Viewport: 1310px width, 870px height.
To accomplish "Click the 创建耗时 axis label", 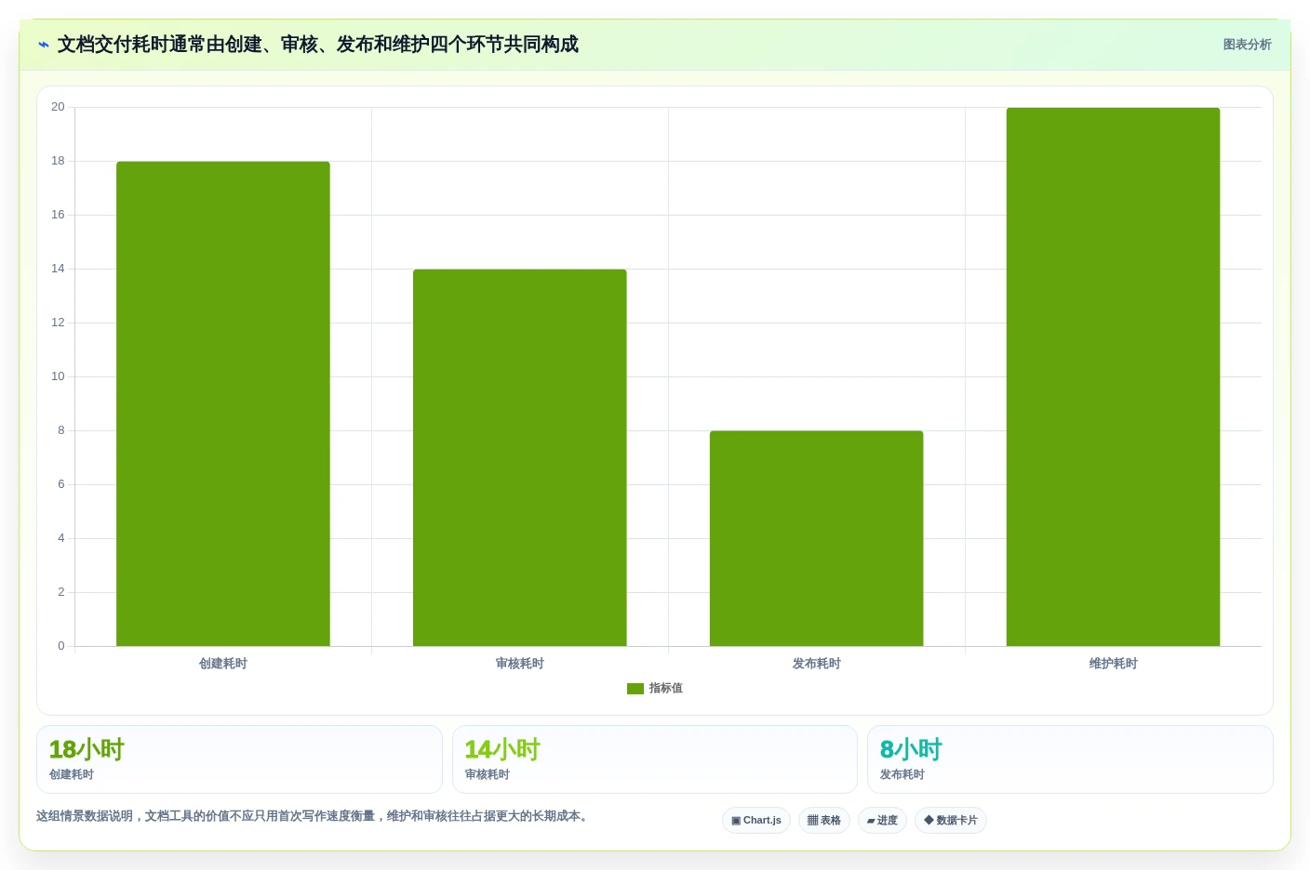I will pyautogui.click(x=223, y=664).
